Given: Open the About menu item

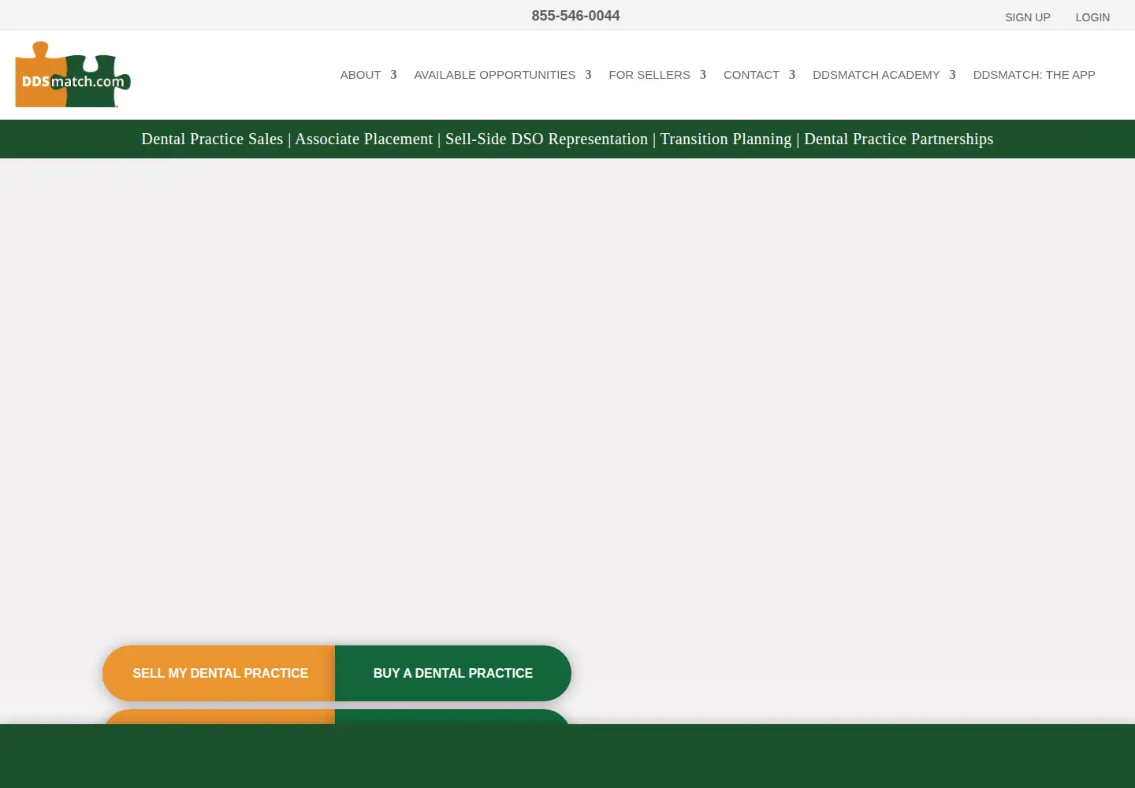Looking at the screenshot, I should point(360,75).
